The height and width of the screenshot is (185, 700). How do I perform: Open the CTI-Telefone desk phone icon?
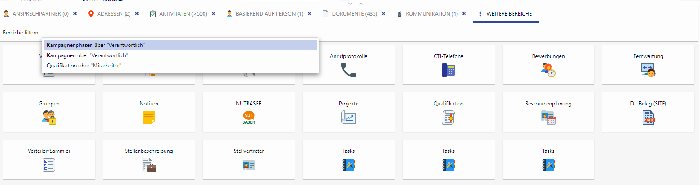pyautogui.click(x=448, y=70)
